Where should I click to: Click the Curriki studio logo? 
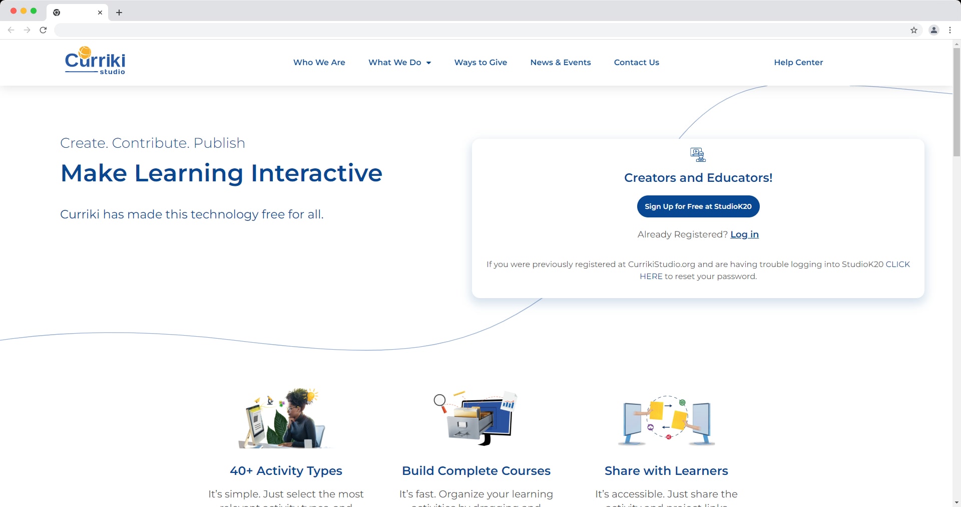pos(95,60)
